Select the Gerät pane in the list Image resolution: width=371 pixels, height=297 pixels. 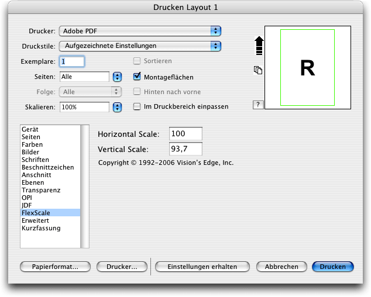click(50, 129)
